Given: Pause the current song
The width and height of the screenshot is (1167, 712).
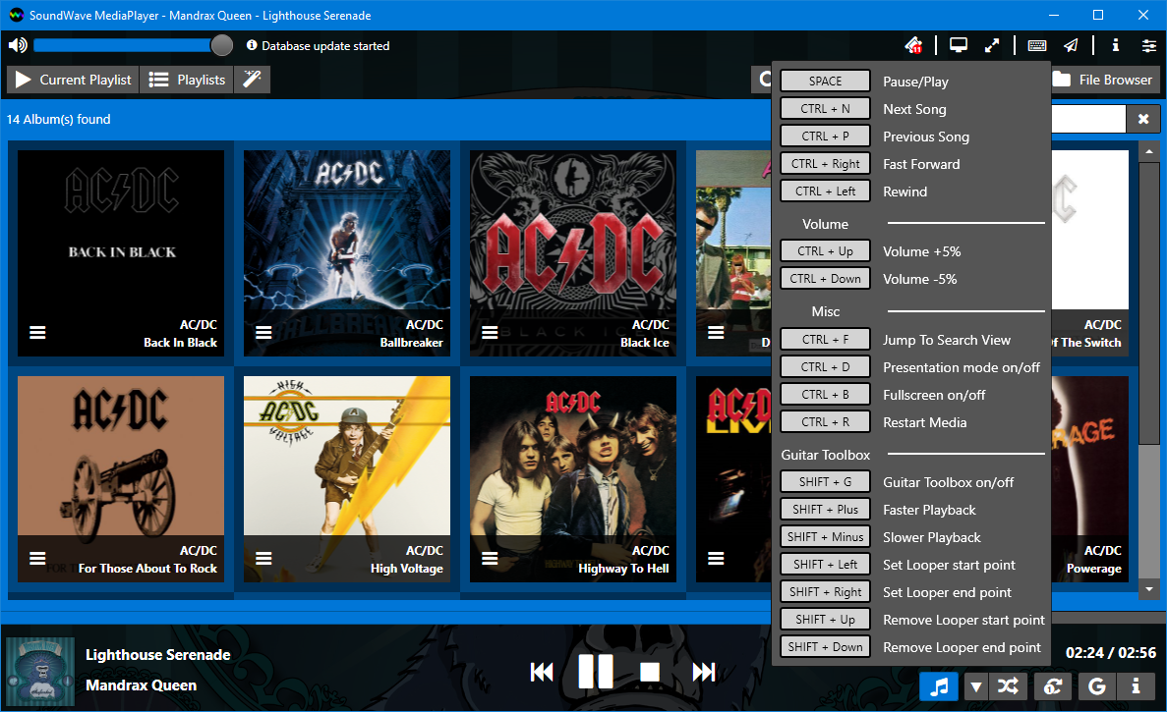Looking at the screenshot, I should point(596,672).
